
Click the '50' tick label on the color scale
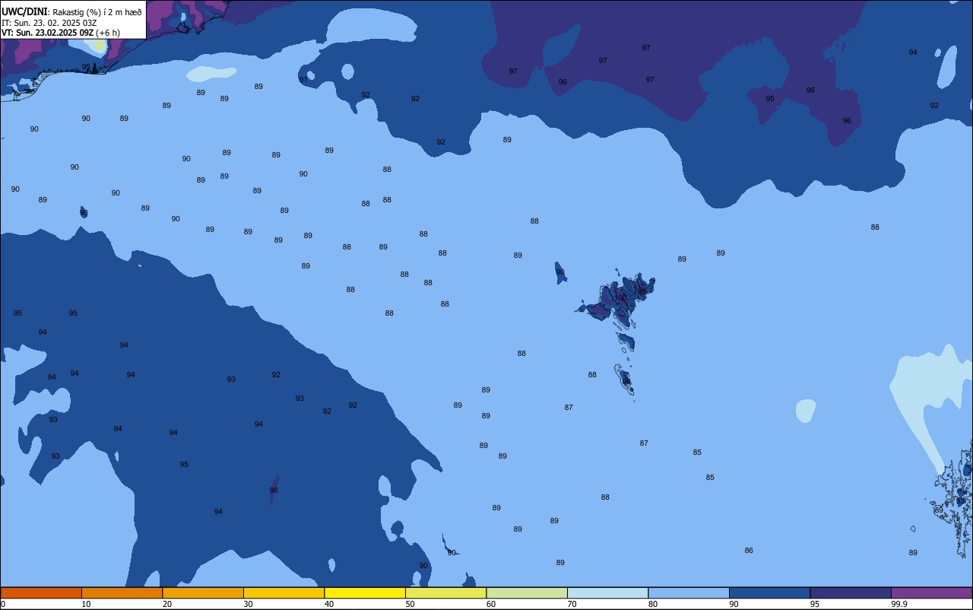[410, 604]
